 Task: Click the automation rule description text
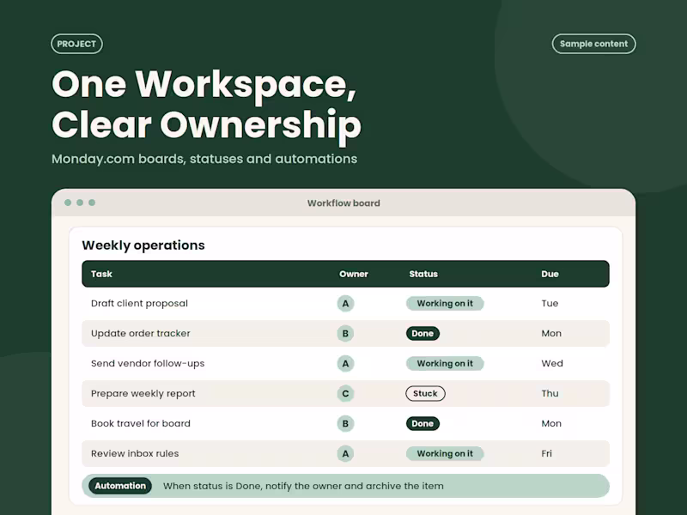click(x=303, y=486)
